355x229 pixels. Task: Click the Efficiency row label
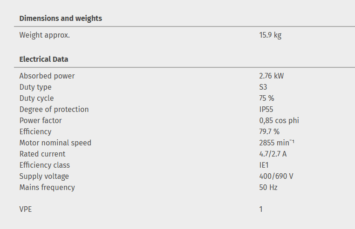pos(35,131)
